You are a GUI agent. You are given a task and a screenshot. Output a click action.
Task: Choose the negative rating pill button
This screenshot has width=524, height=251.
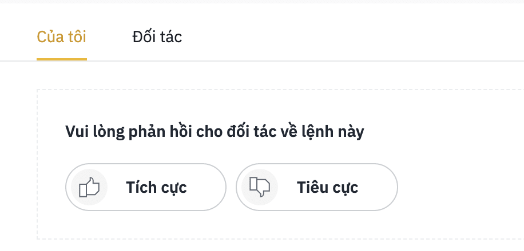317,187
